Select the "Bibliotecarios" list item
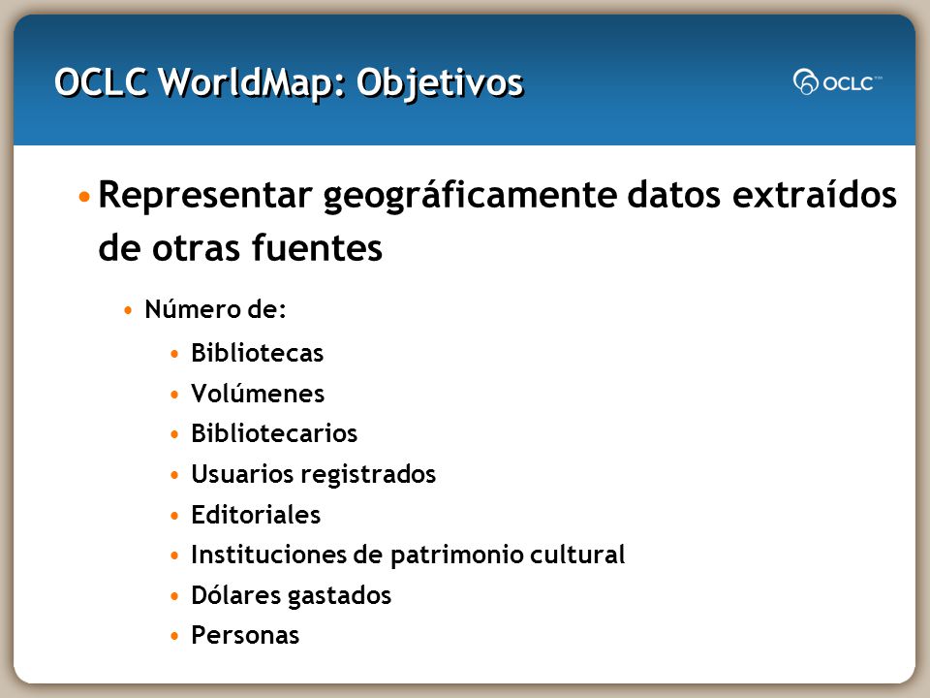This screenshot has height=698, width=930. coord(274,433)
